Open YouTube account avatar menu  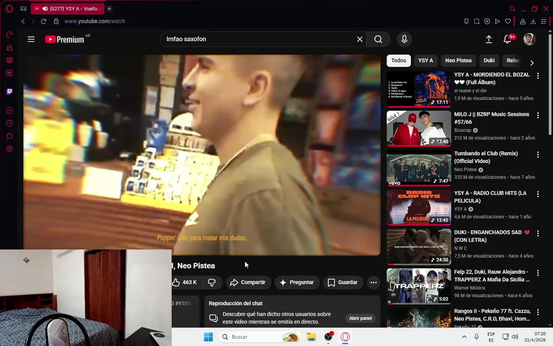[x=529, y=39]
